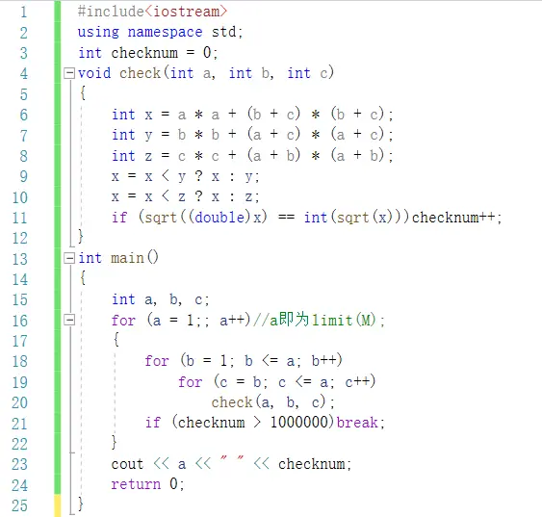Click 'checknum++' on line 11
The width and height of the screenshot is (542, 517).
(456, 218)
